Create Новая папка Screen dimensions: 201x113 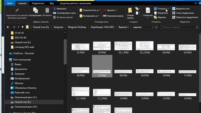coord(130,13)
